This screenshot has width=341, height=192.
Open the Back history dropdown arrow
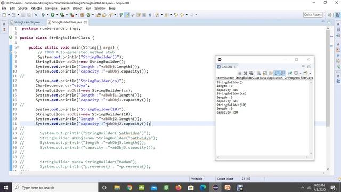pos(186,15)
